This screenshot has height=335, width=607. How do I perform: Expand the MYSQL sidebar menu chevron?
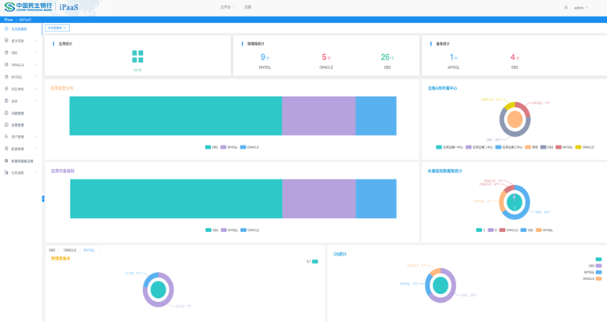pos(36,77)
